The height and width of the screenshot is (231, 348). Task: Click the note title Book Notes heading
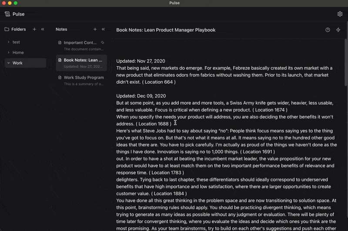pos(166,30)
